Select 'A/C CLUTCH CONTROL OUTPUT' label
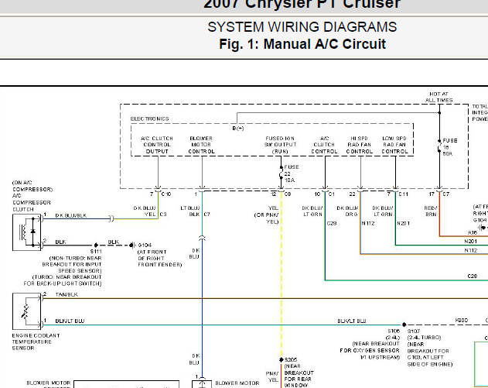This screenshot has width=488, height=388. (x=157, y=145)
